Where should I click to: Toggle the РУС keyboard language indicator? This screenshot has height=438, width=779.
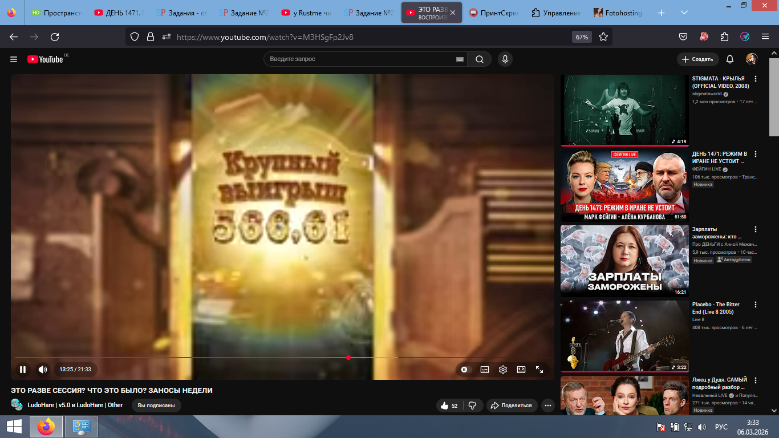(x=721, y=427)
